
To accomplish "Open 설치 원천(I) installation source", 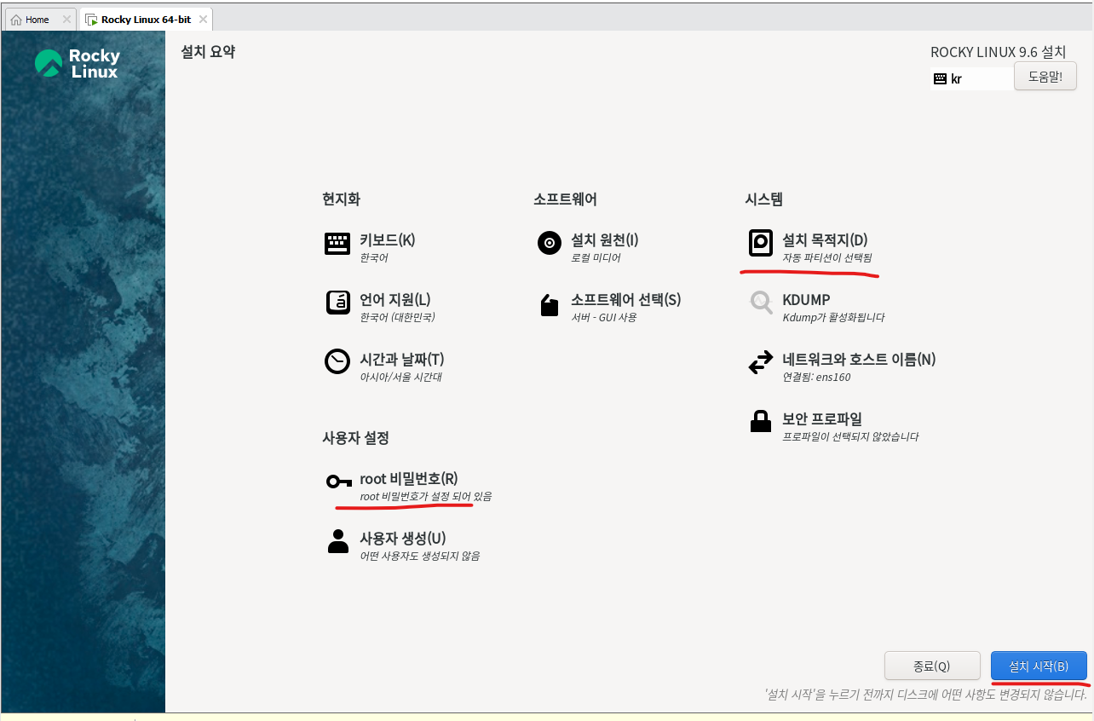I will pos(605,239).
